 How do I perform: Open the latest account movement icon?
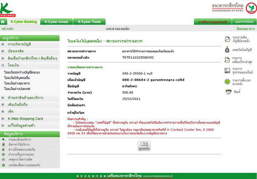click(x=227, y=60)
